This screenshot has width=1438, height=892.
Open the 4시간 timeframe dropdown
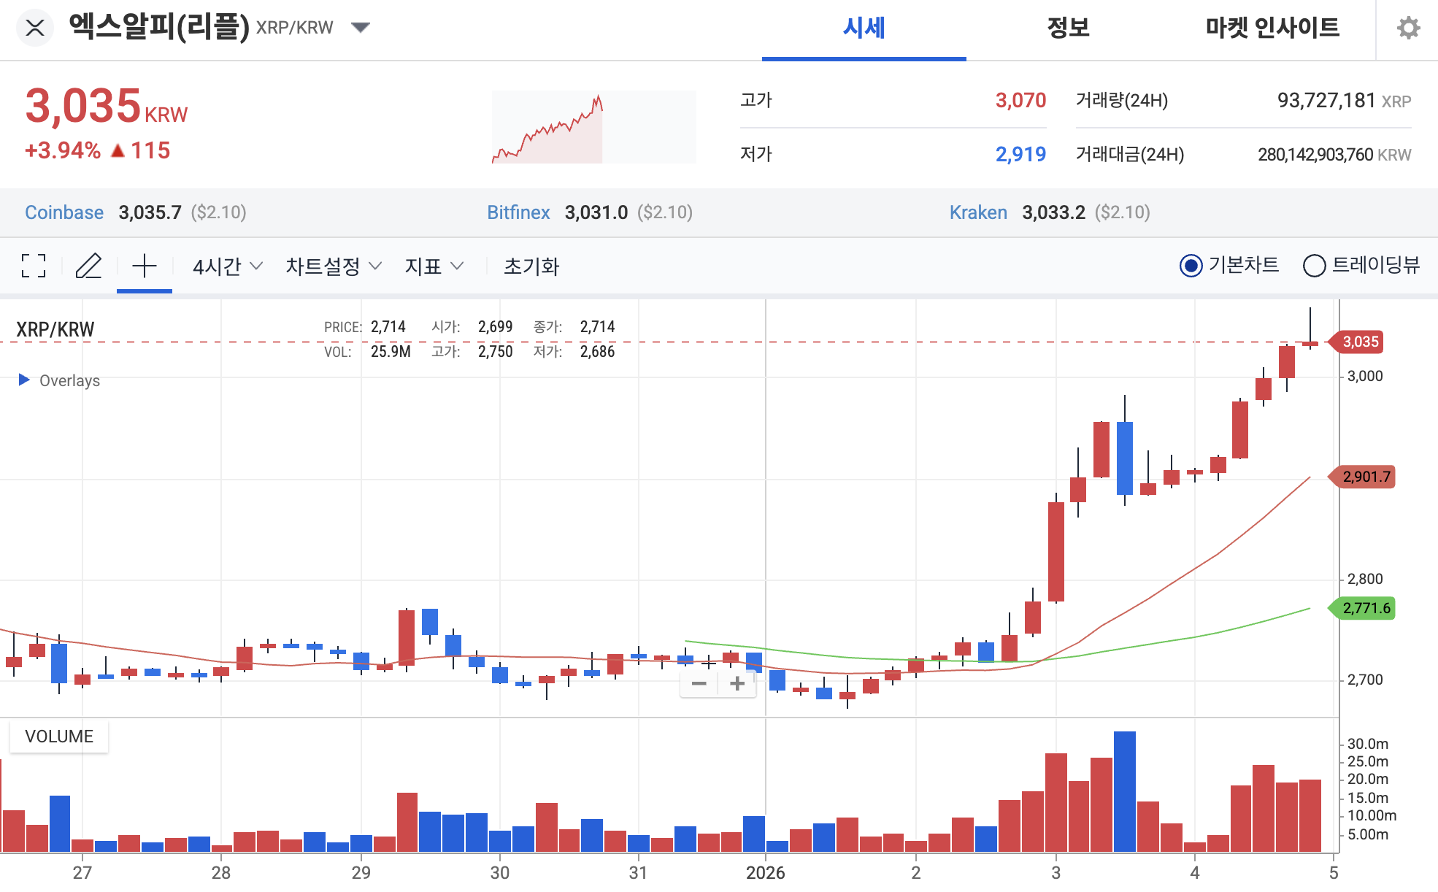coord(225,266)
